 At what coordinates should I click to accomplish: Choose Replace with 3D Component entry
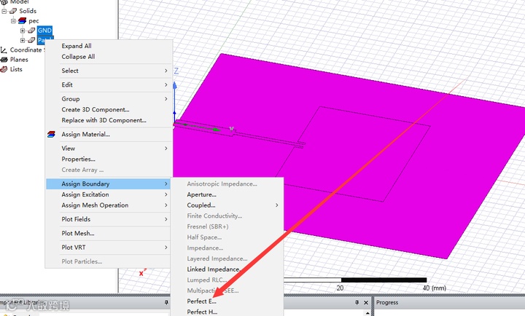104,120
